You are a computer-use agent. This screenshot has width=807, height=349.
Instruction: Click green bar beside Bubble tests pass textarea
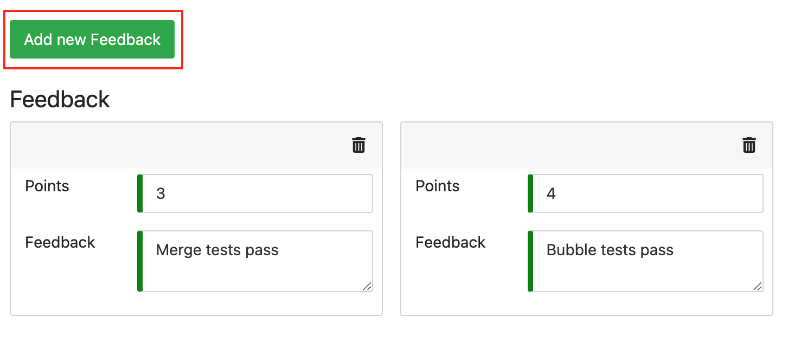pos(530,261)
